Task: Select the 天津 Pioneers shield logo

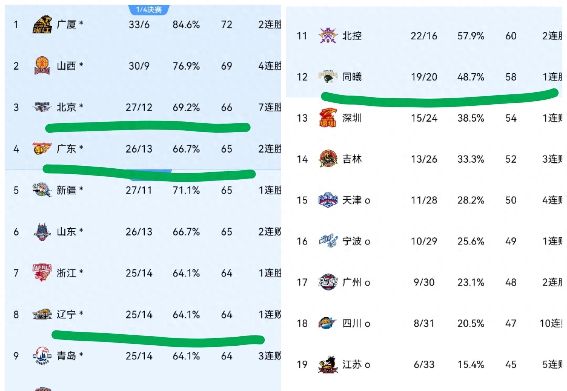Action: coord(328,200)
